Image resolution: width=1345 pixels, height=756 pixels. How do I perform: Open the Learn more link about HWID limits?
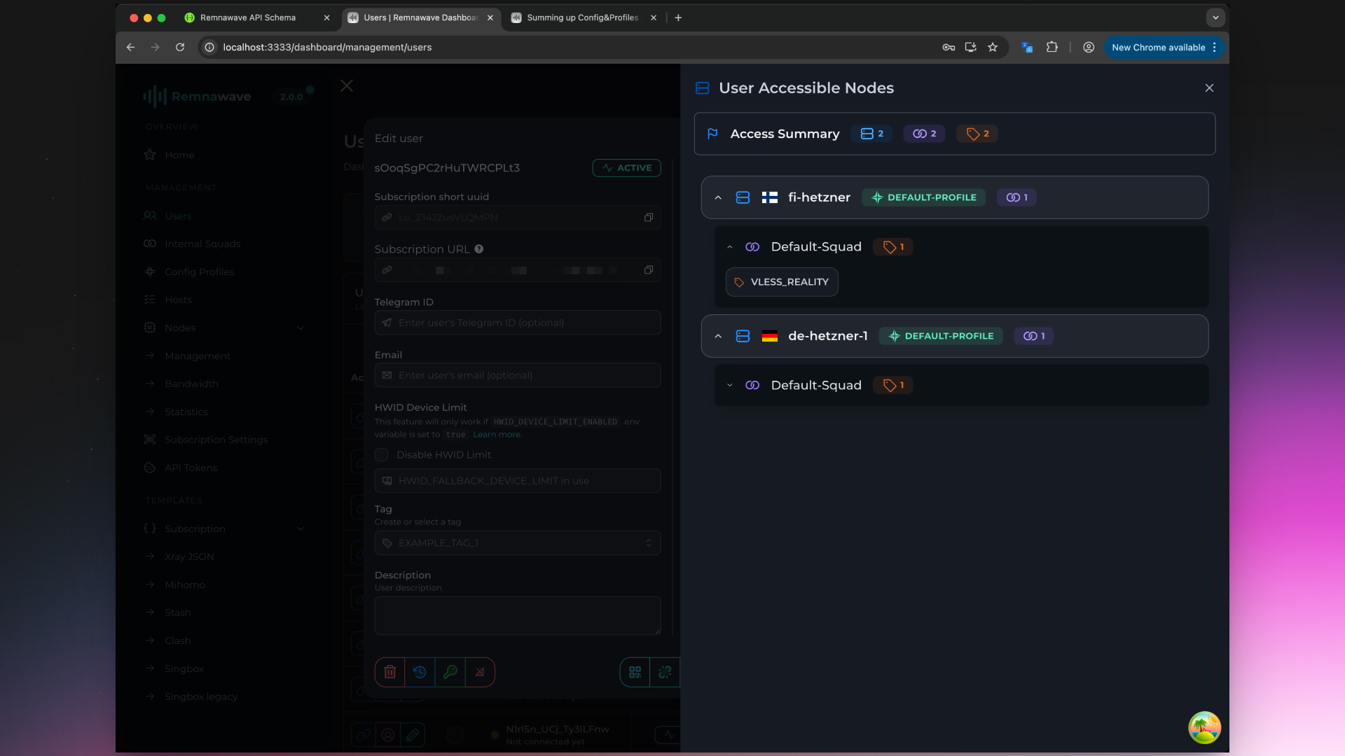(497, 434)
